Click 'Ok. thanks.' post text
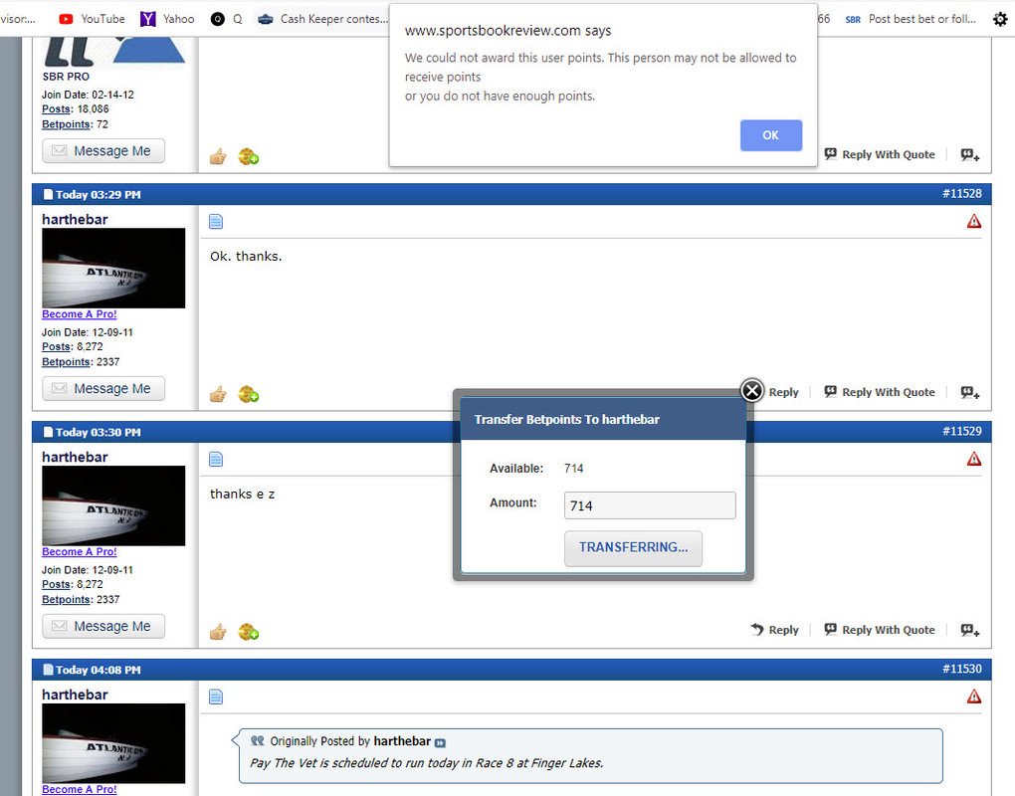The image size is (1015, 796). tap(246, 257)
